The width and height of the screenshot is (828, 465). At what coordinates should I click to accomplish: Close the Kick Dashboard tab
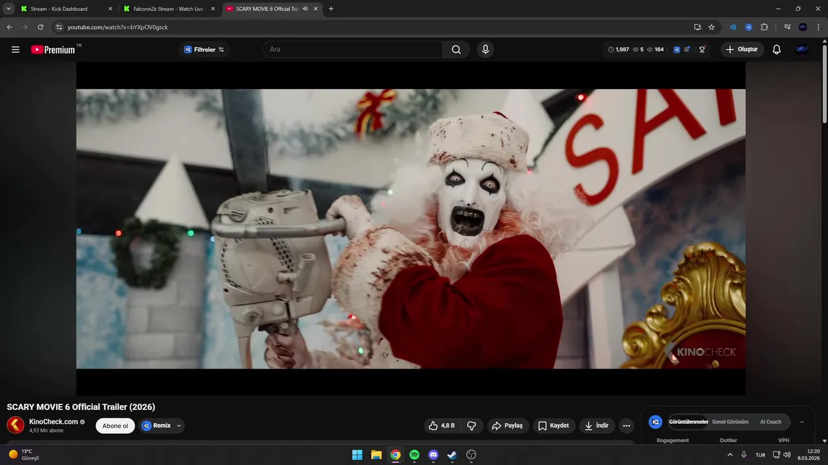[x=110, y=9]
